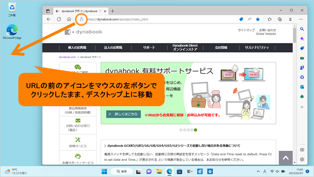Activate Read aloud icon in address bar
The image size is (314, 177).
[249, 19]
